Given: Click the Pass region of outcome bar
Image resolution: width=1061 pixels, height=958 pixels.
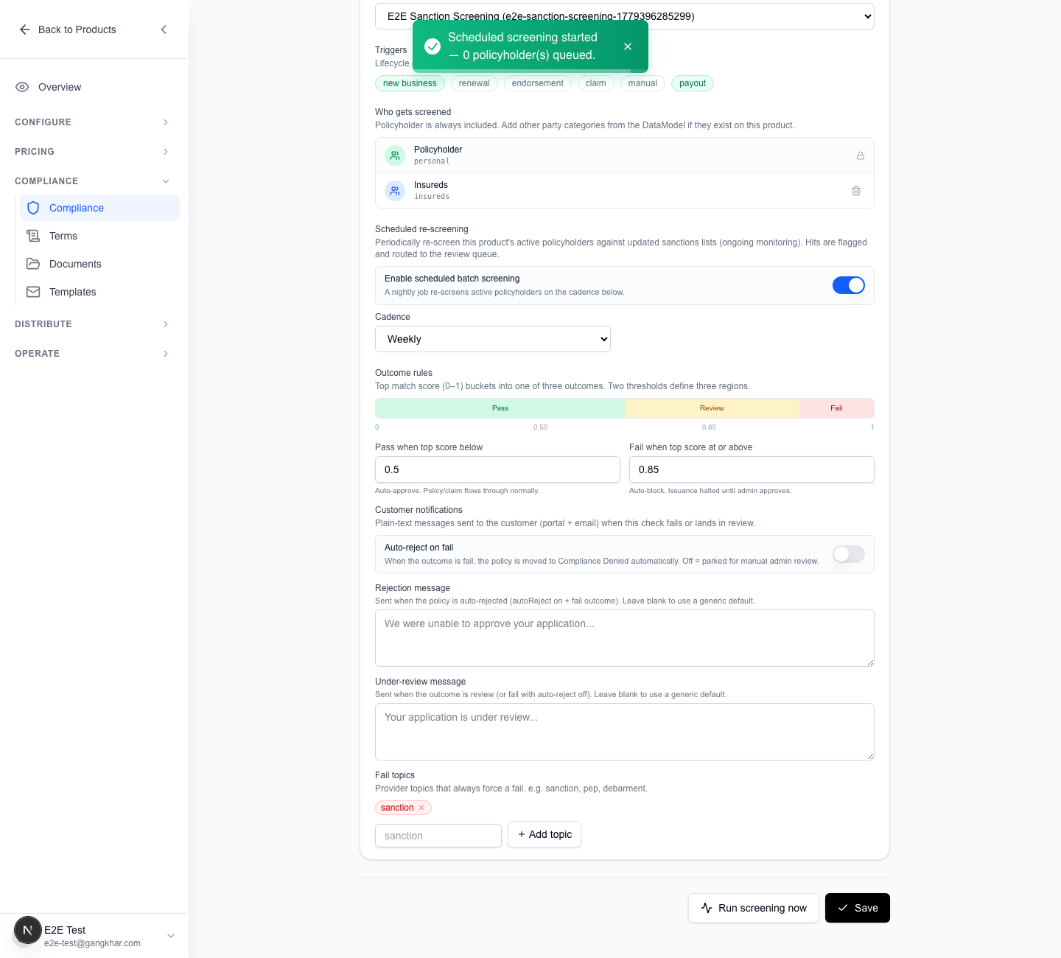Looking at the screenshot, I should click(x=500, y=408).
